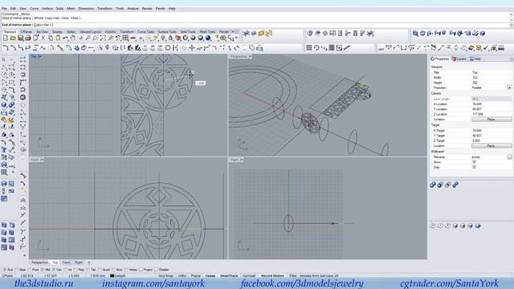This screenshot has height=289, width=514.
Task: Click the Save disk icon
Action: tap(20, 38)
